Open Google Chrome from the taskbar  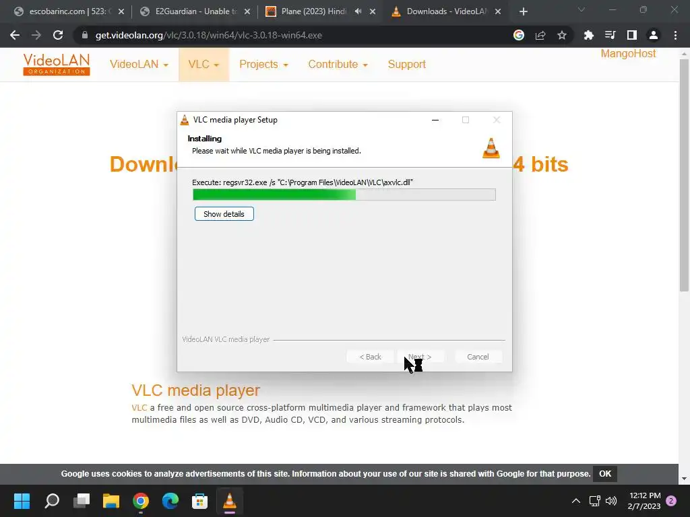141,501
